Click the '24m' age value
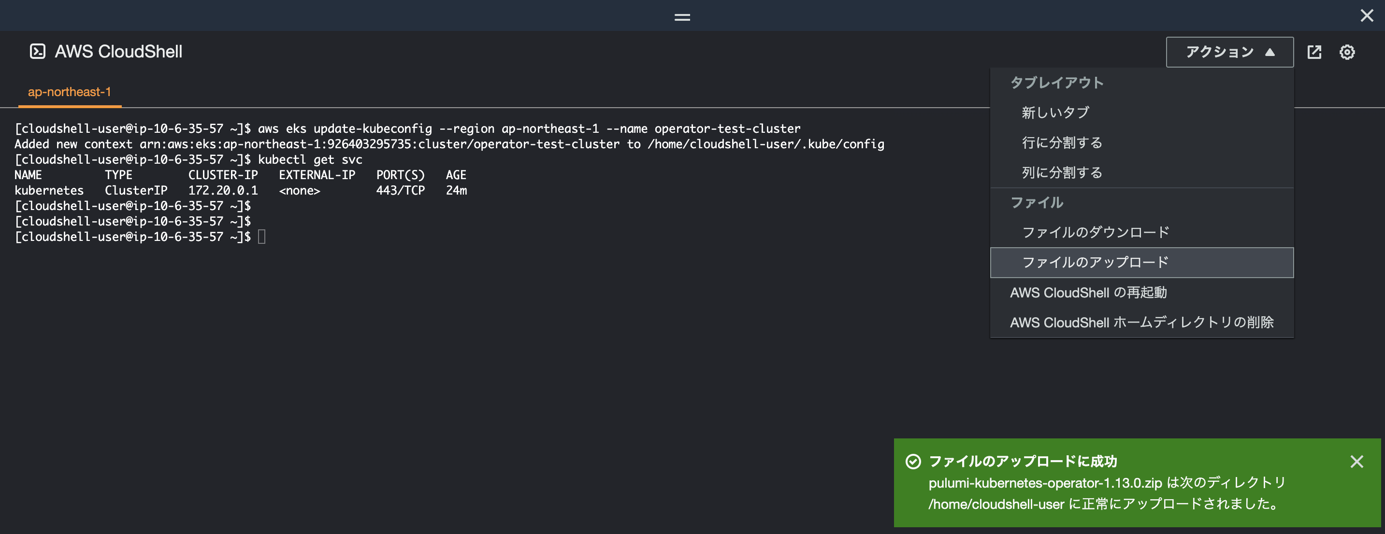 (x=457, y=191)
